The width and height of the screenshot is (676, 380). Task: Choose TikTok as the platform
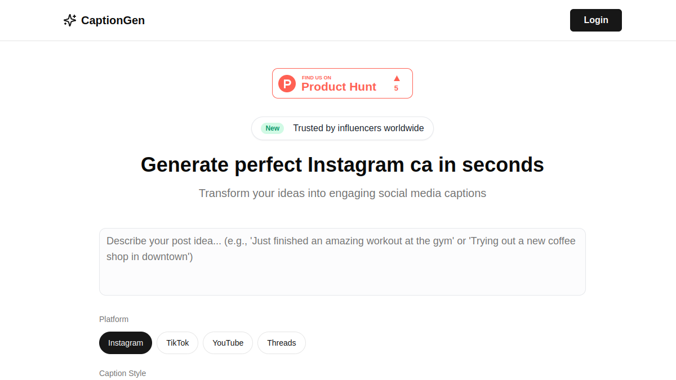[x=177, y=343]
